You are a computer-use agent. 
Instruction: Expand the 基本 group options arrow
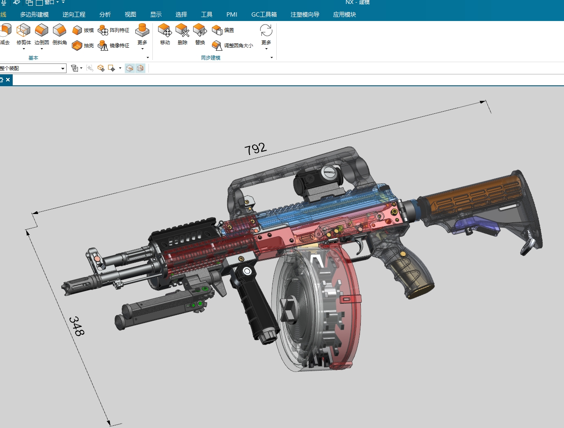pyautogui.click(x=148, y=58)
